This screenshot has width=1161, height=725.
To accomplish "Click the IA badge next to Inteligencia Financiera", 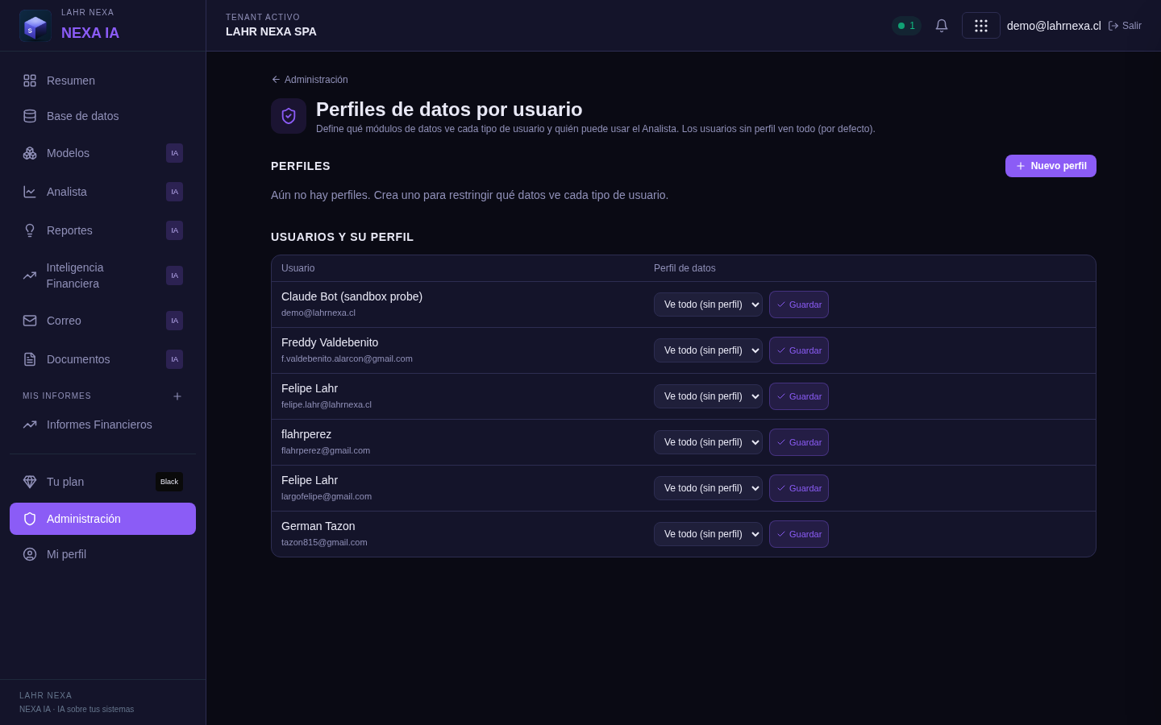I will pos(174,275).
